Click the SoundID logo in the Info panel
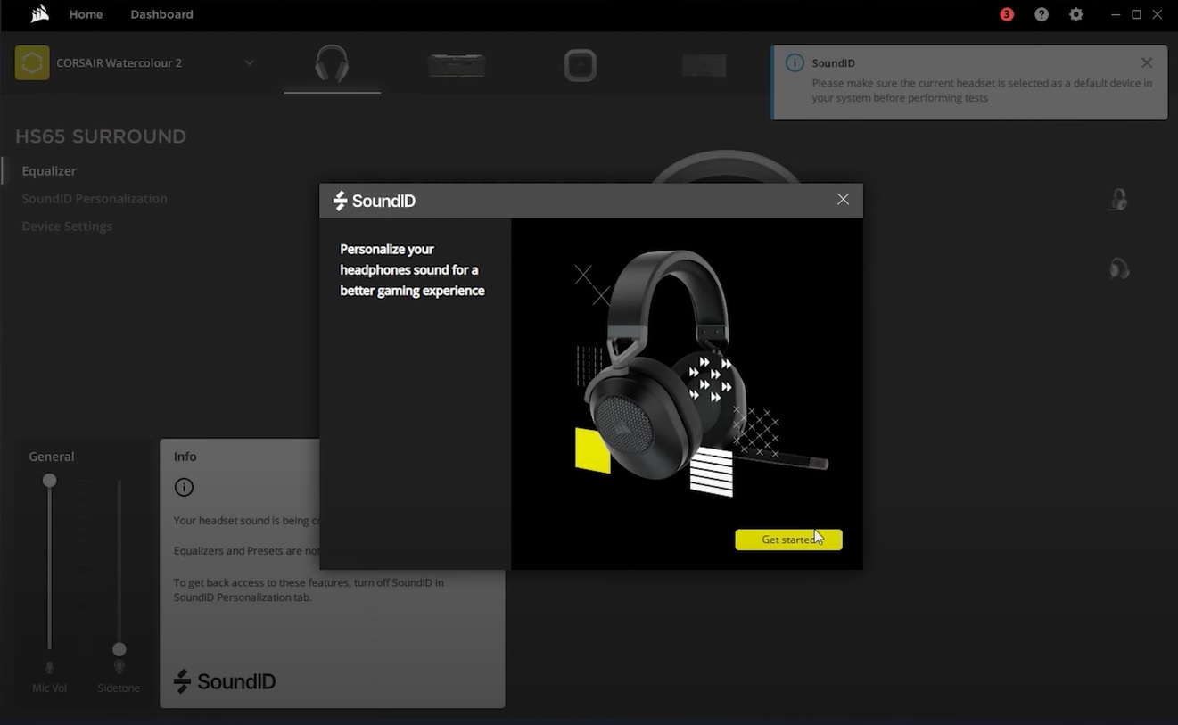The width and height of the screenshot is (1178, 725). [224, 681]
